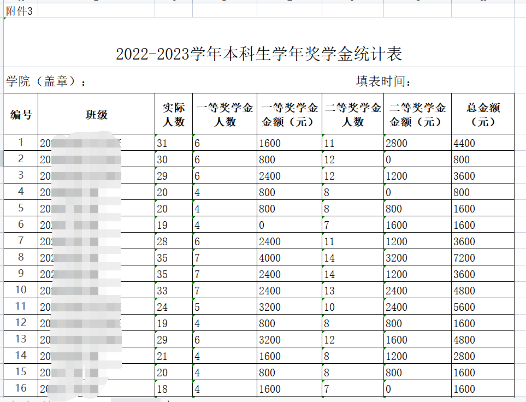Image resolution: width=526 pixels, height=402 pixels.
Task: Click actual headcount 33 in row 10
Action: pyautogui.click(x=174, y=291)
